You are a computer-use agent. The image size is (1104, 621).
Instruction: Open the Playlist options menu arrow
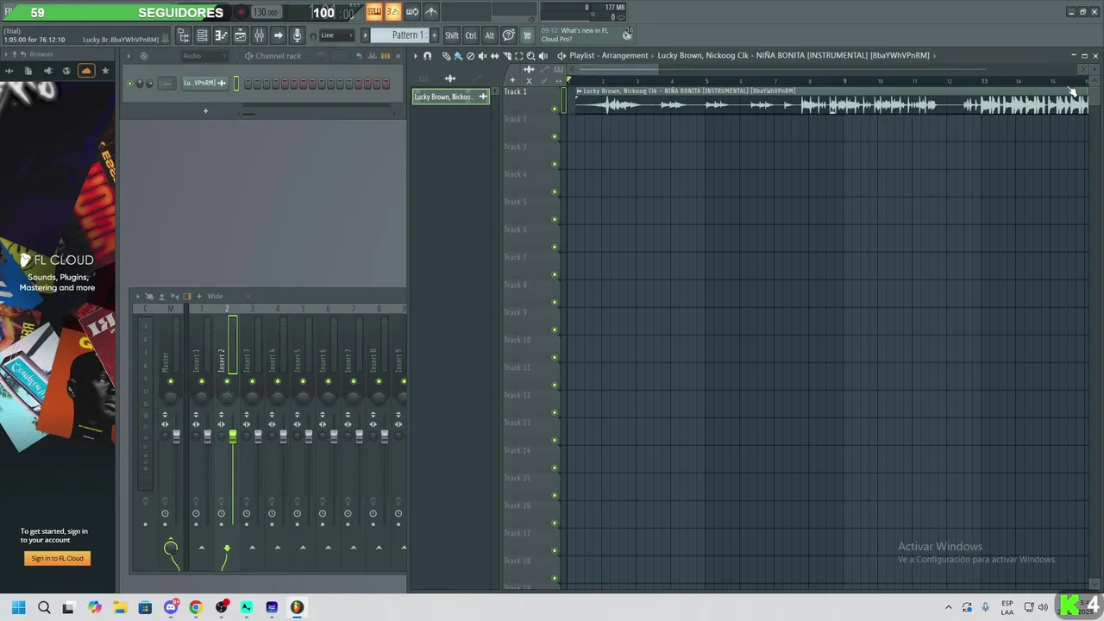pyautogui.click(x=416, y=56)
